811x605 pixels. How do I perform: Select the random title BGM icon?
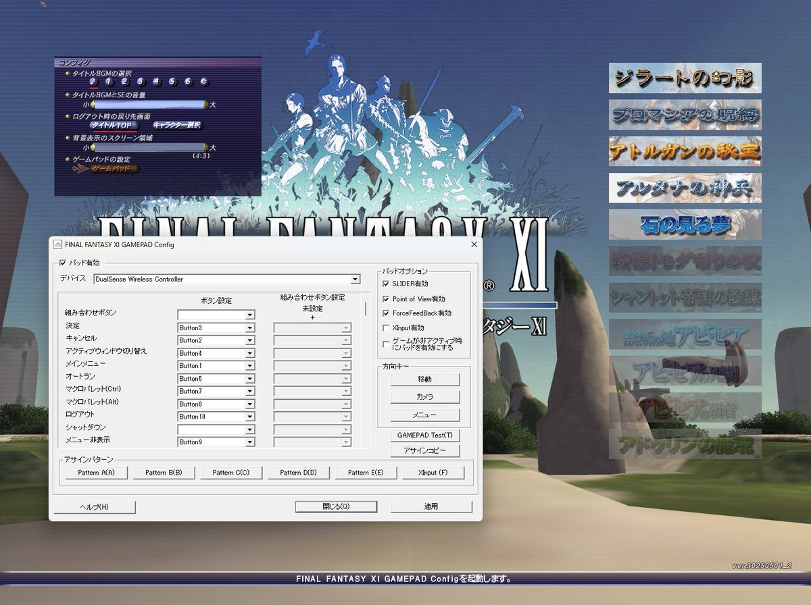(x=203, y=82)
